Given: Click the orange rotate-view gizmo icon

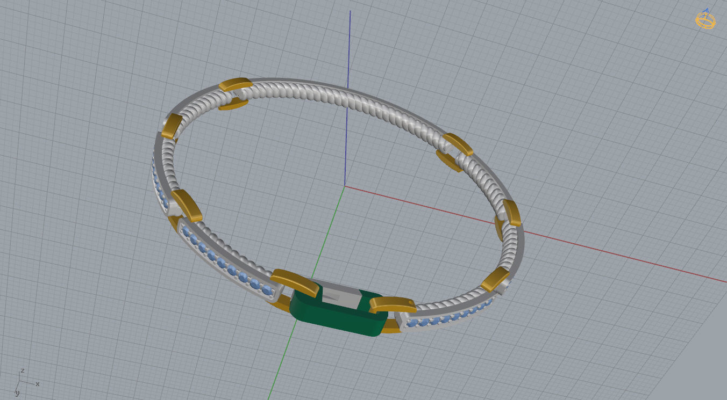Looking at the screenshot, I should click(705, 19).
